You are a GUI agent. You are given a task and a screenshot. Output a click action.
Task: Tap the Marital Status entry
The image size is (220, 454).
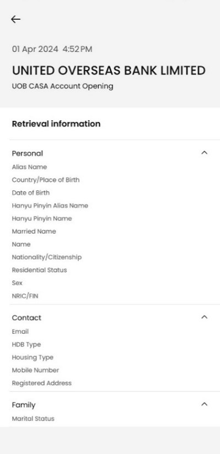(33, 419)
